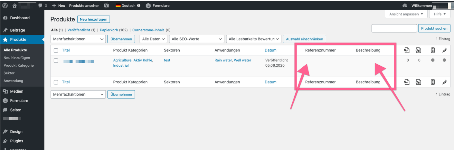Toggle the select-all checkbox in table header
The width and height of the screenshot is (454, 150).
point(56,50)
